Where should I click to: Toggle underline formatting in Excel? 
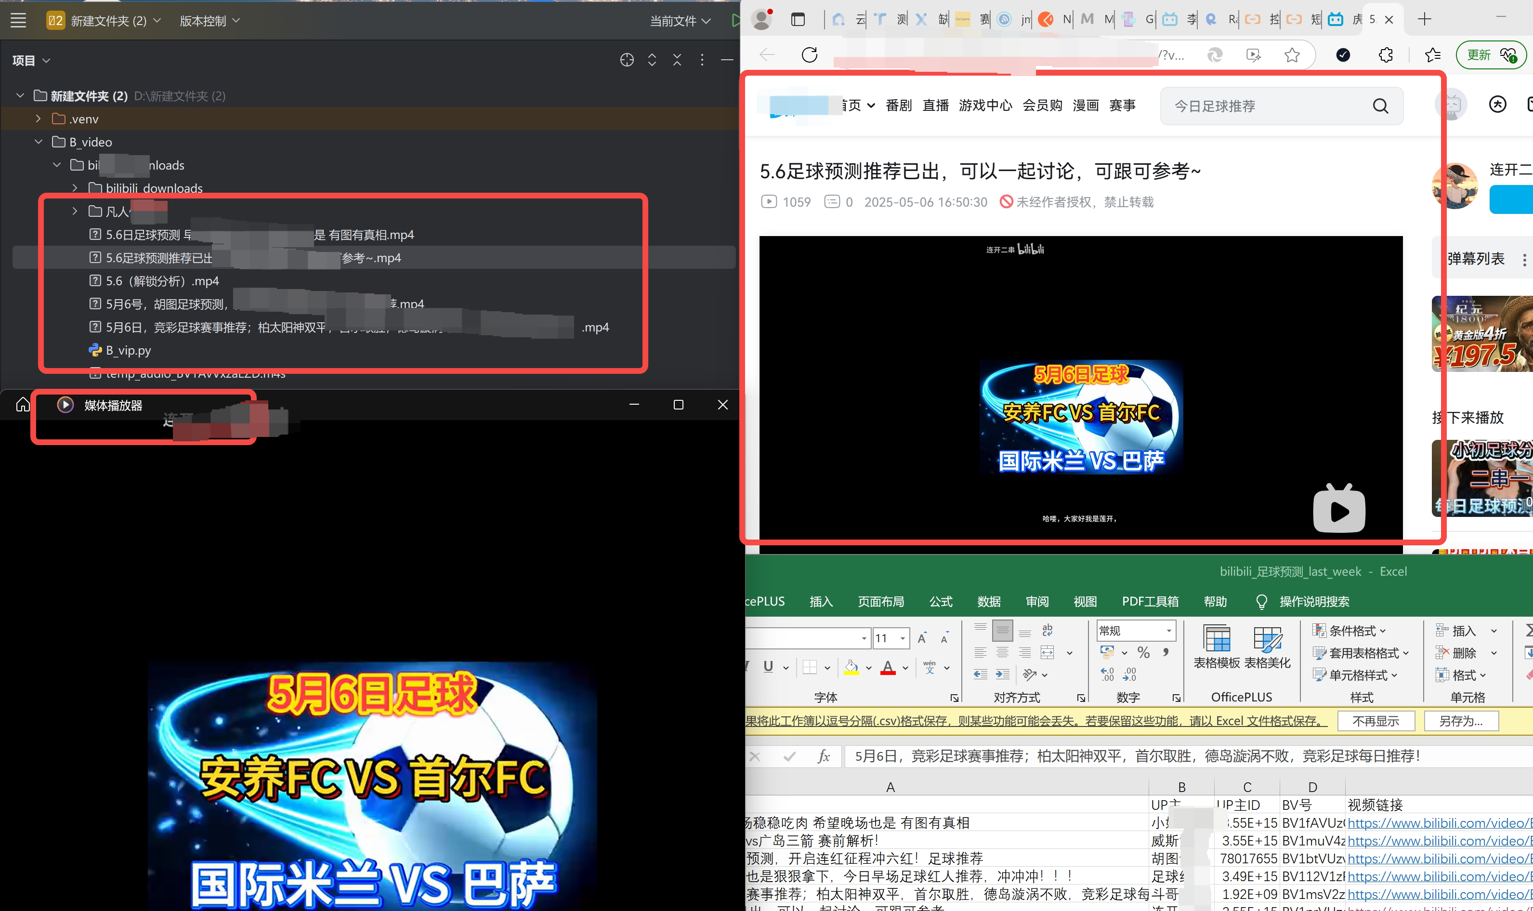click(x=768, y=667)
